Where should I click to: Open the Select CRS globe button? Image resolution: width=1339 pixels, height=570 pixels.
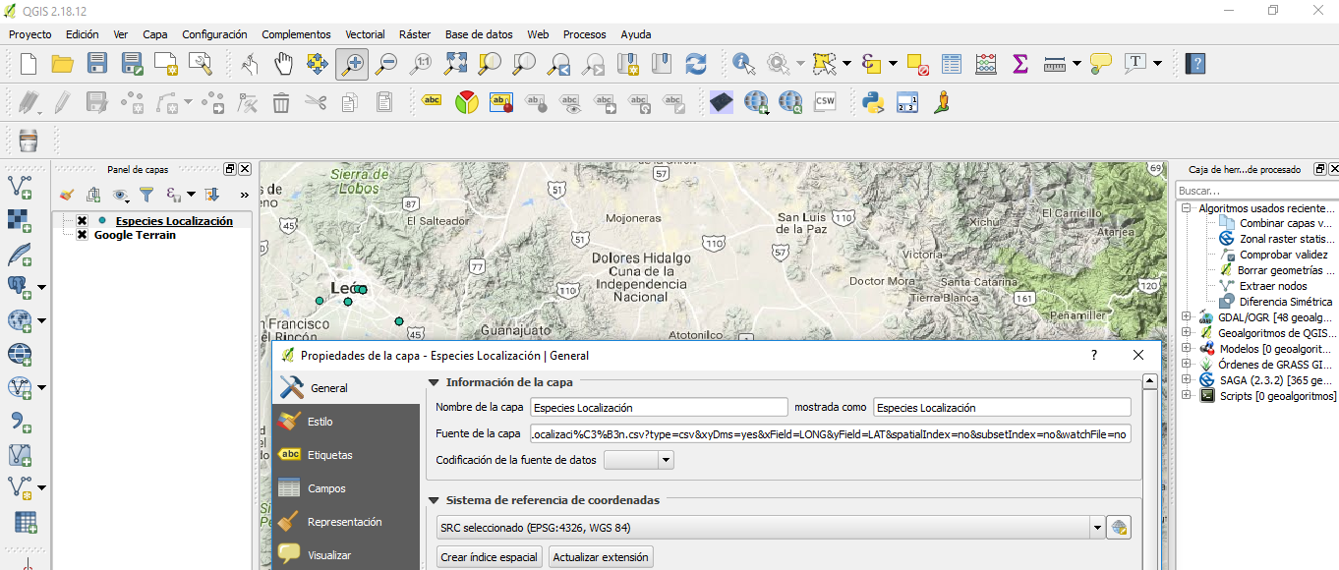click(x=1119, y=528)
